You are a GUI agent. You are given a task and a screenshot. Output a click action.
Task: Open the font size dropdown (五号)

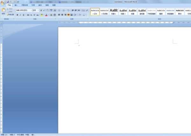click(38, 11)
